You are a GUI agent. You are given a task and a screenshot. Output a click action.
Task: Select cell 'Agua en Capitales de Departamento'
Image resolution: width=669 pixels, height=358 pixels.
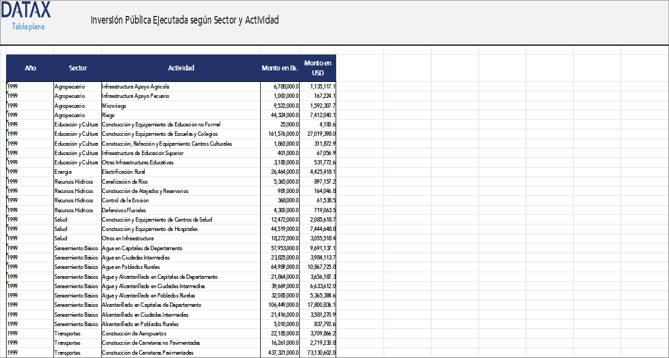[x=181, y=248]
